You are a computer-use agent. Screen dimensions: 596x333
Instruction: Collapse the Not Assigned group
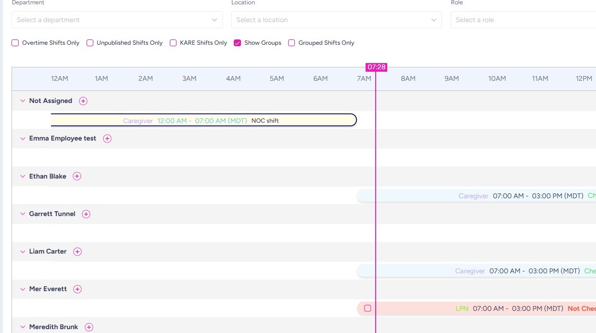click(22, 101)
